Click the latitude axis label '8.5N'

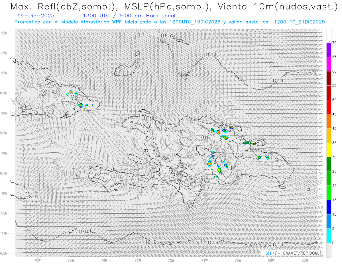coord(4,173)
